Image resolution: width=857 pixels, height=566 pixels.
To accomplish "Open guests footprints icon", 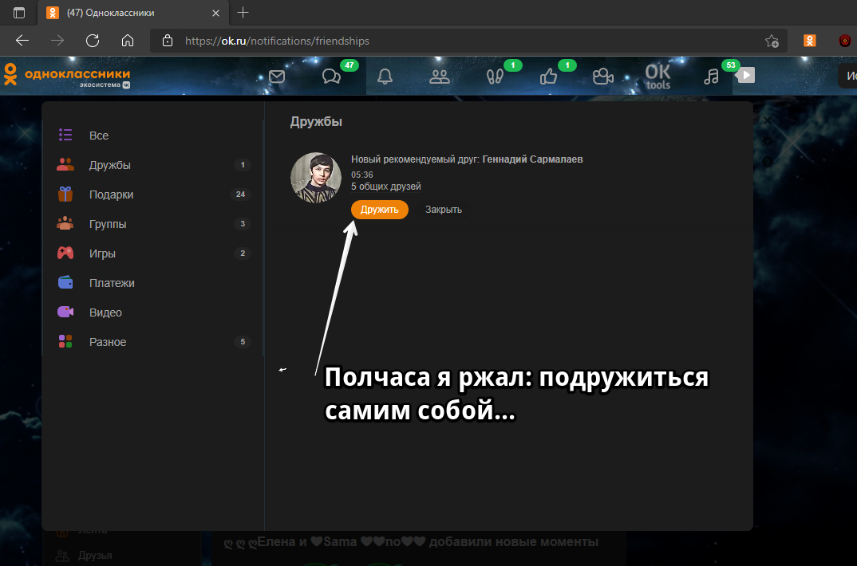I will [494, 77].
